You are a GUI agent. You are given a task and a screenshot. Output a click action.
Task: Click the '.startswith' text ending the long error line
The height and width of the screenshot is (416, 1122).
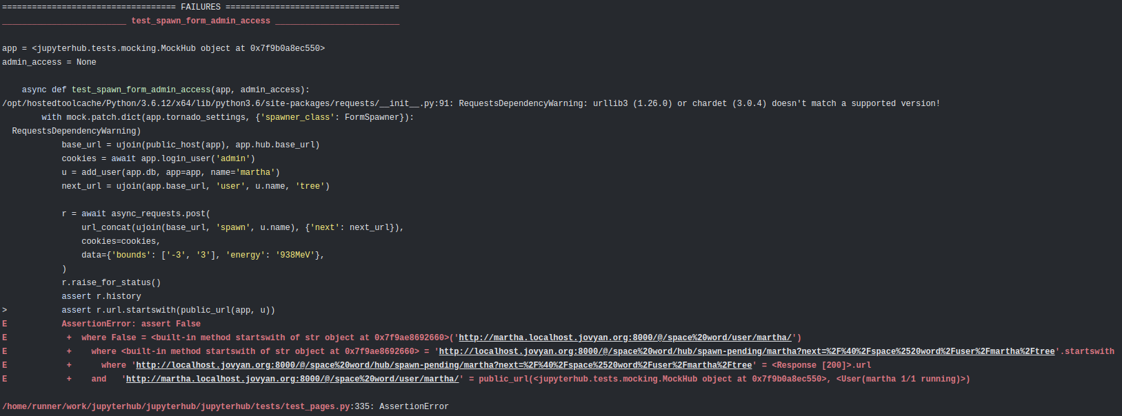point(1087,351)
